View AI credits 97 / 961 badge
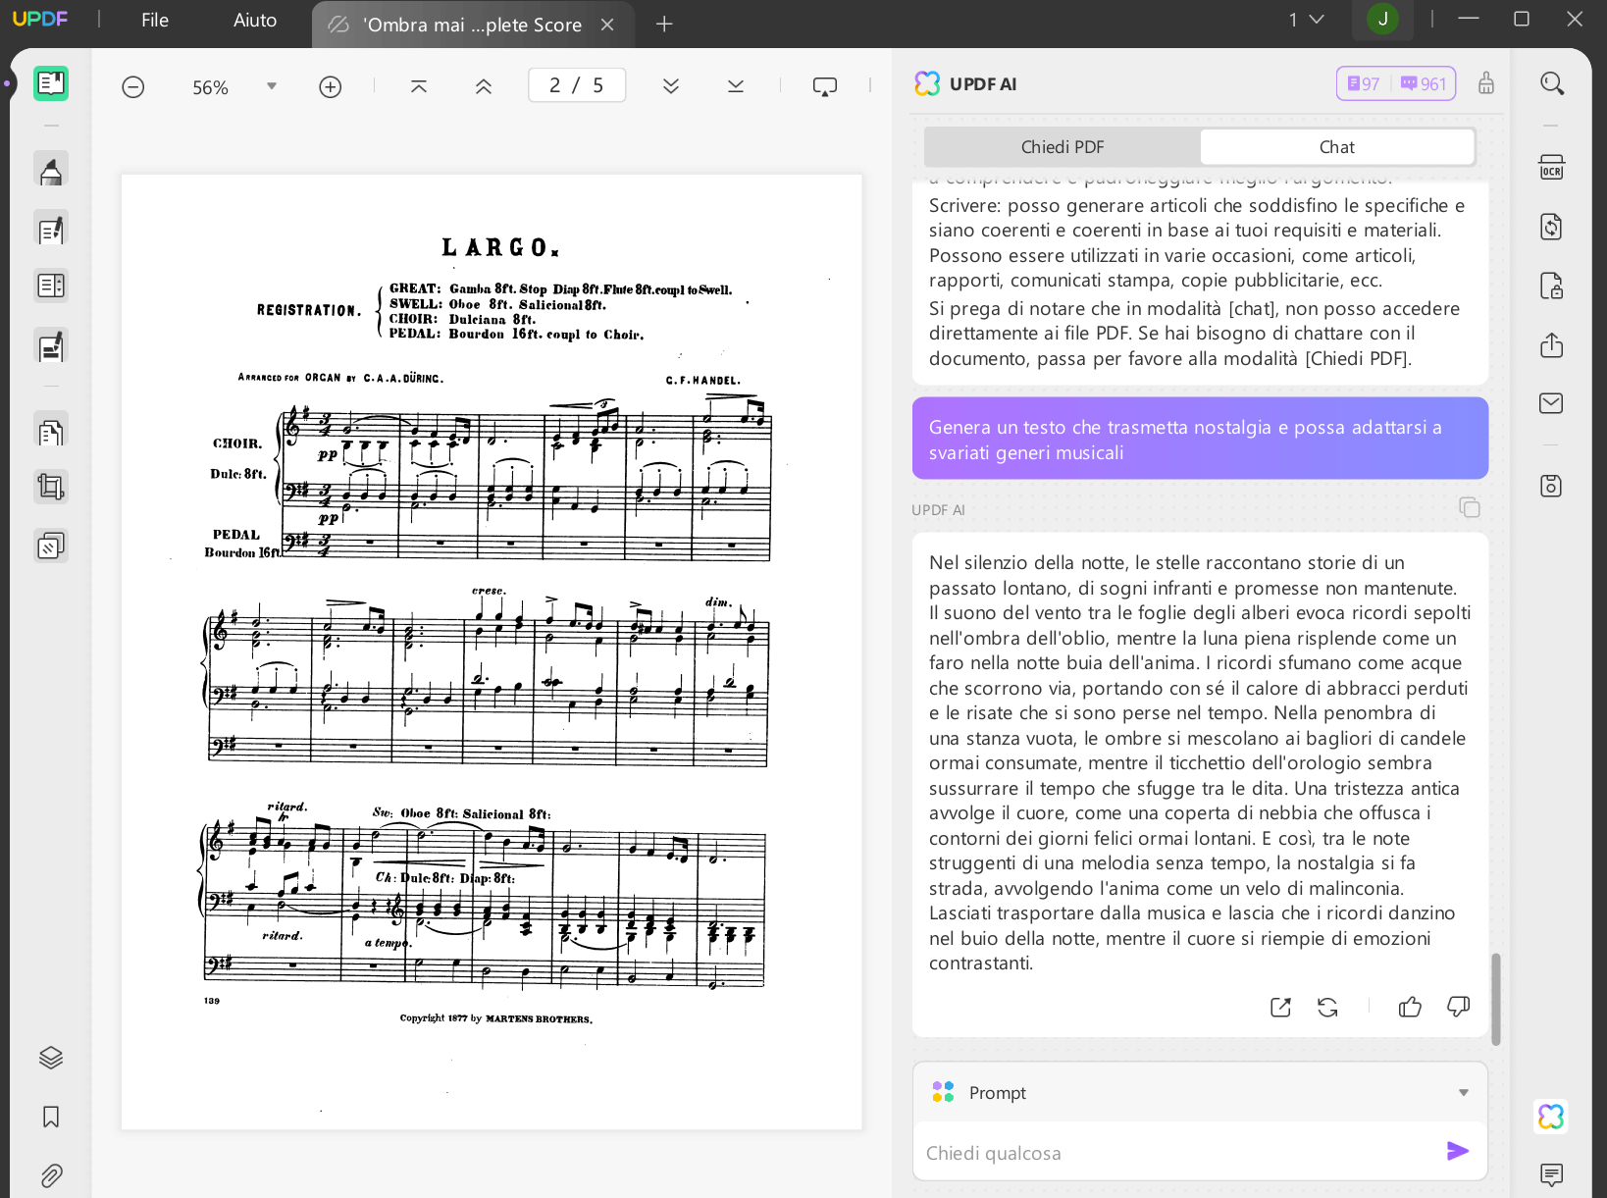This screenshot has height=1198, width=1607. 1396,83
